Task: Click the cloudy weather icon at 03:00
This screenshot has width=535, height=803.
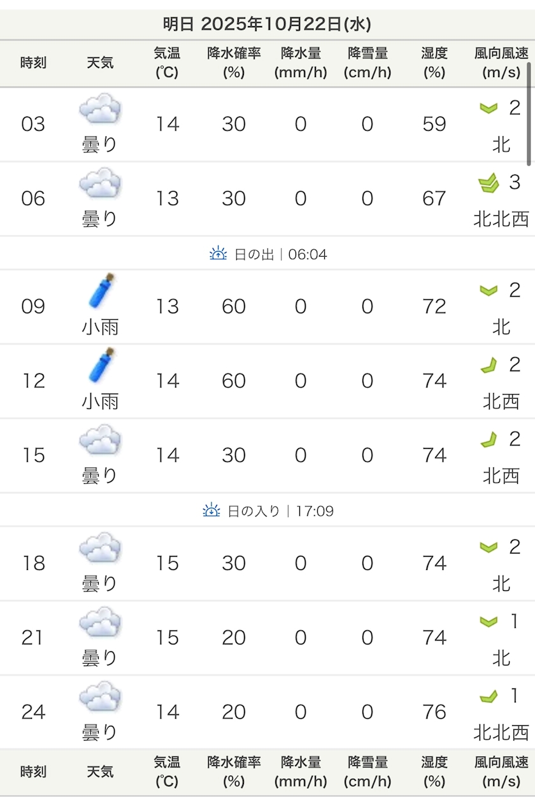Action: point(100,109)
